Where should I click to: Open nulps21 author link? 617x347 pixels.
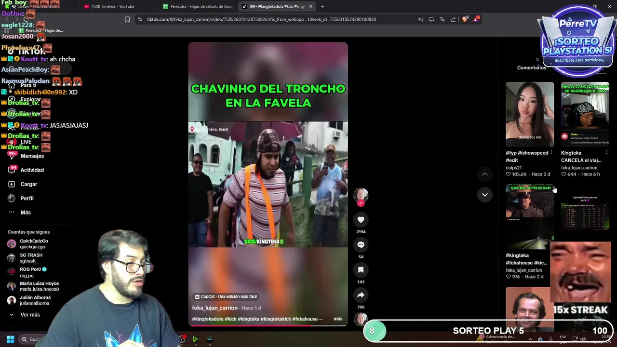513,168
